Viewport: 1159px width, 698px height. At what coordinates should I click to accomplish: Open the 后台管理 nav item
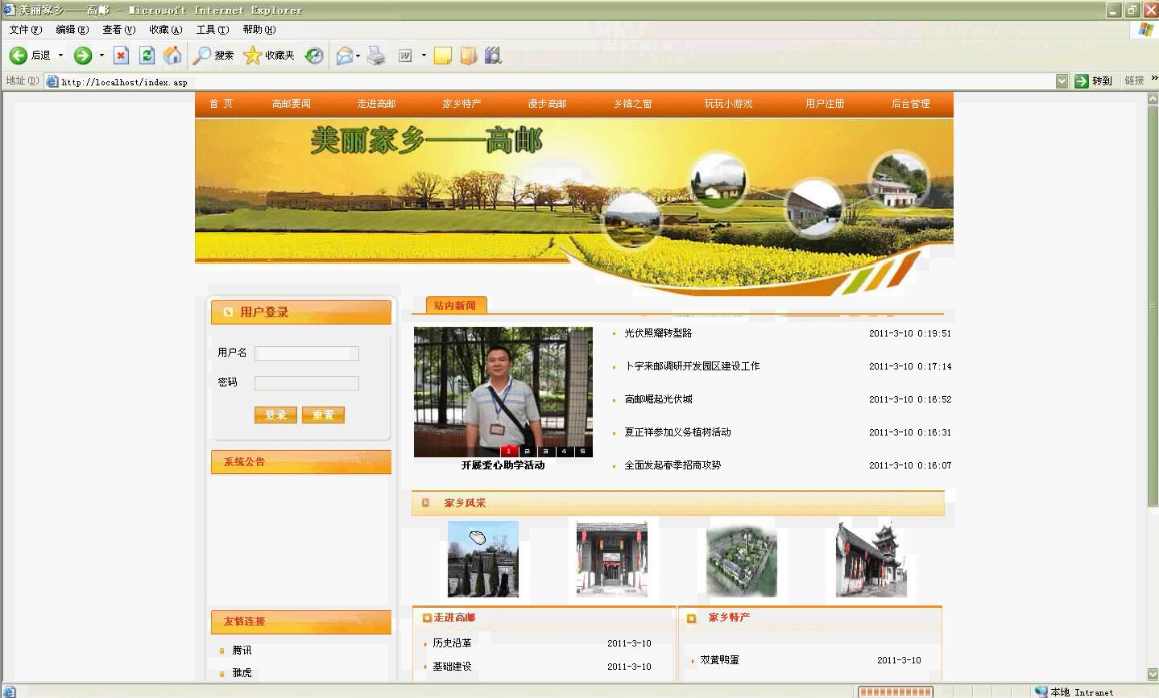910,104
